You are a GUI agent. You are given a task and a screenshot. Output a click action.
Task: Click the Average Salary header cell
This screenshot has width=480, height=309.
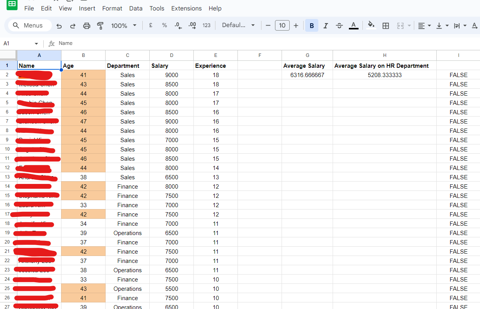click(307, 65)
